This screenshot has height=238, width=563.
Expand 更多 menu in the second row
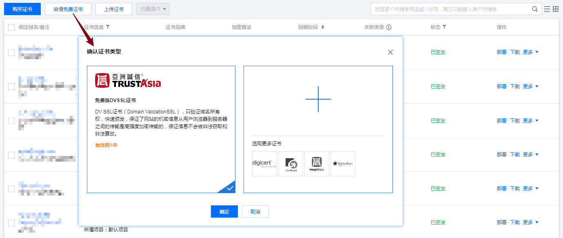tap(531, 87)
